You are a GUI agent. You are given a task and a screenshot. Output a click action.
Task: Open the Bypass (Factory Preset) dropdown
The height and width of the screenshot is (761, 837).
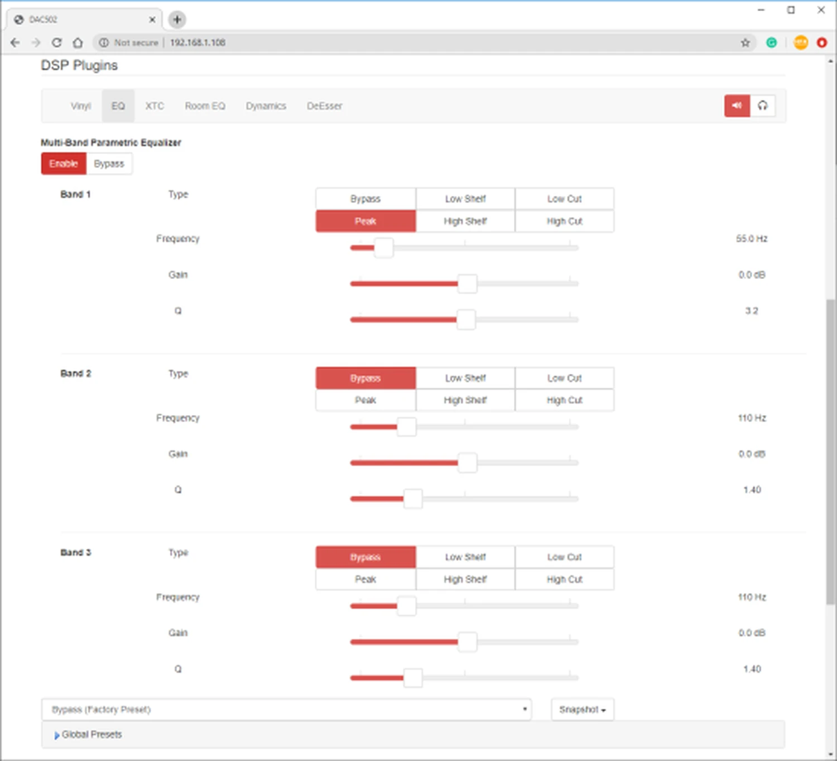click(x=286, y=709)
